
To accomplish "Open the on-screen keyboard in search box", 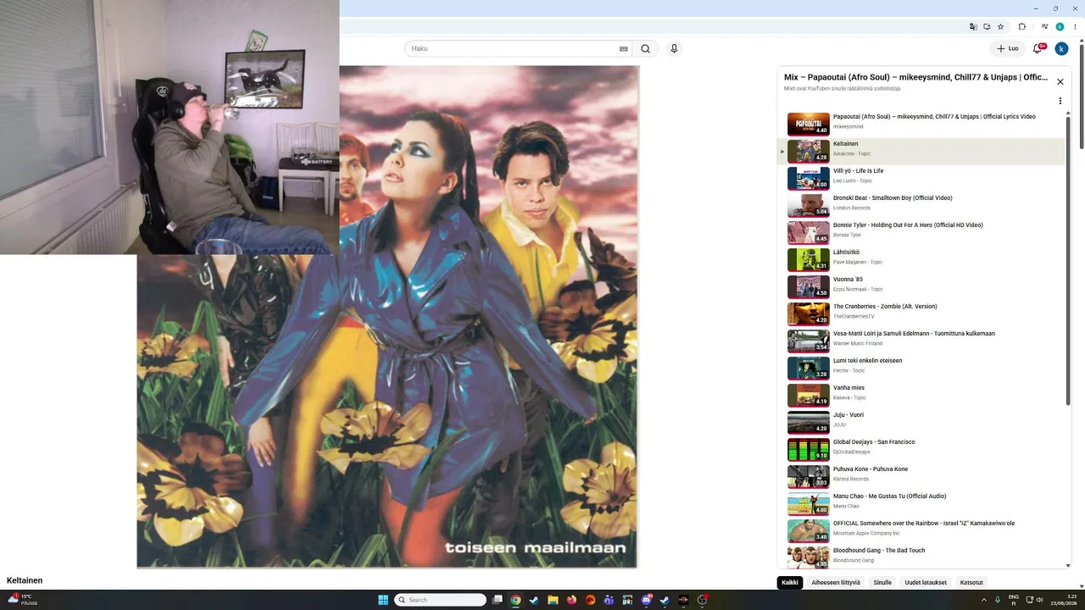I will coord(624,48).
